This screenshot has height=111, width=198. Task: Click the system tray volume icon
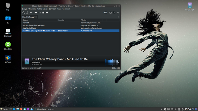(x=175, y=109)
